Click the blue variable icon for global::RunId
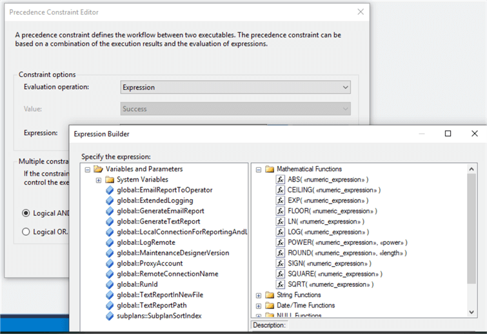This screenshot has width=487, height=334. [110, 284]
